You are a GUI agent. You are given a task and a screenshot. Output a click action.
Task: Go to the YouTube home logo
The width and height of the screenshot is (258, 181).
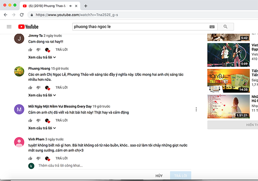point(28,27)
